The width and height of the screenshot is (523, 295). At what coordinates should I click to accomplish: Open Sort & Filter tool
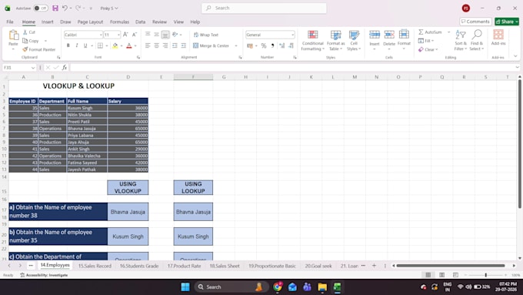coord(461,40)
